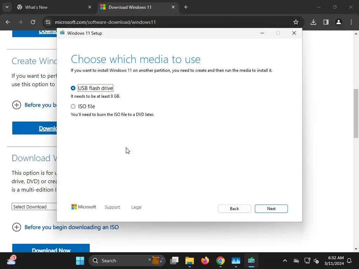Click the vertical scrollbar thumb of webpage

356,113
